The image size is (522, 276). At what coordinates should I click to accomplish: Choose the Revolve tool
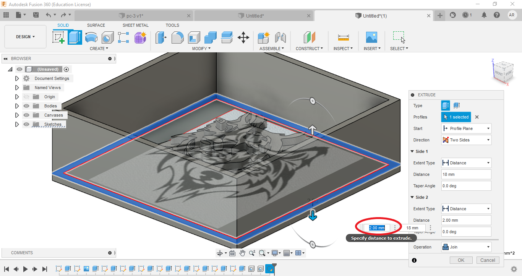(x=91, y=37)
